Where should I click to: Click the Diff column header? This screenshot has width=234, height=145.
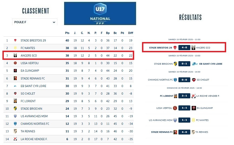(131, 33)
